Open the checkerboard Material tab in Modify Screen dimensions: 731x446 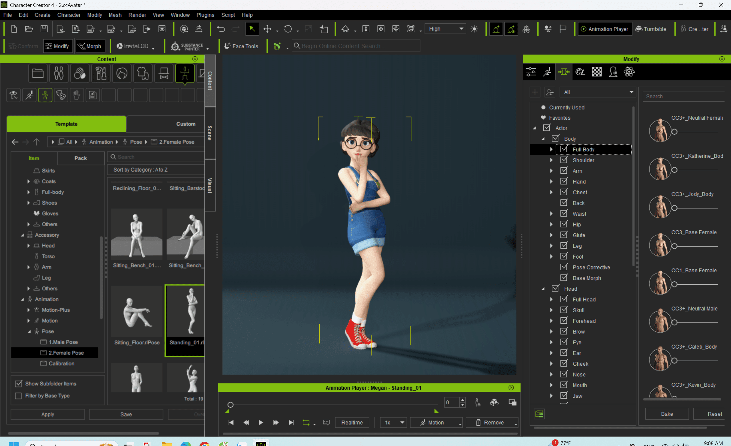pyautogui.click(x=597, y=72)
